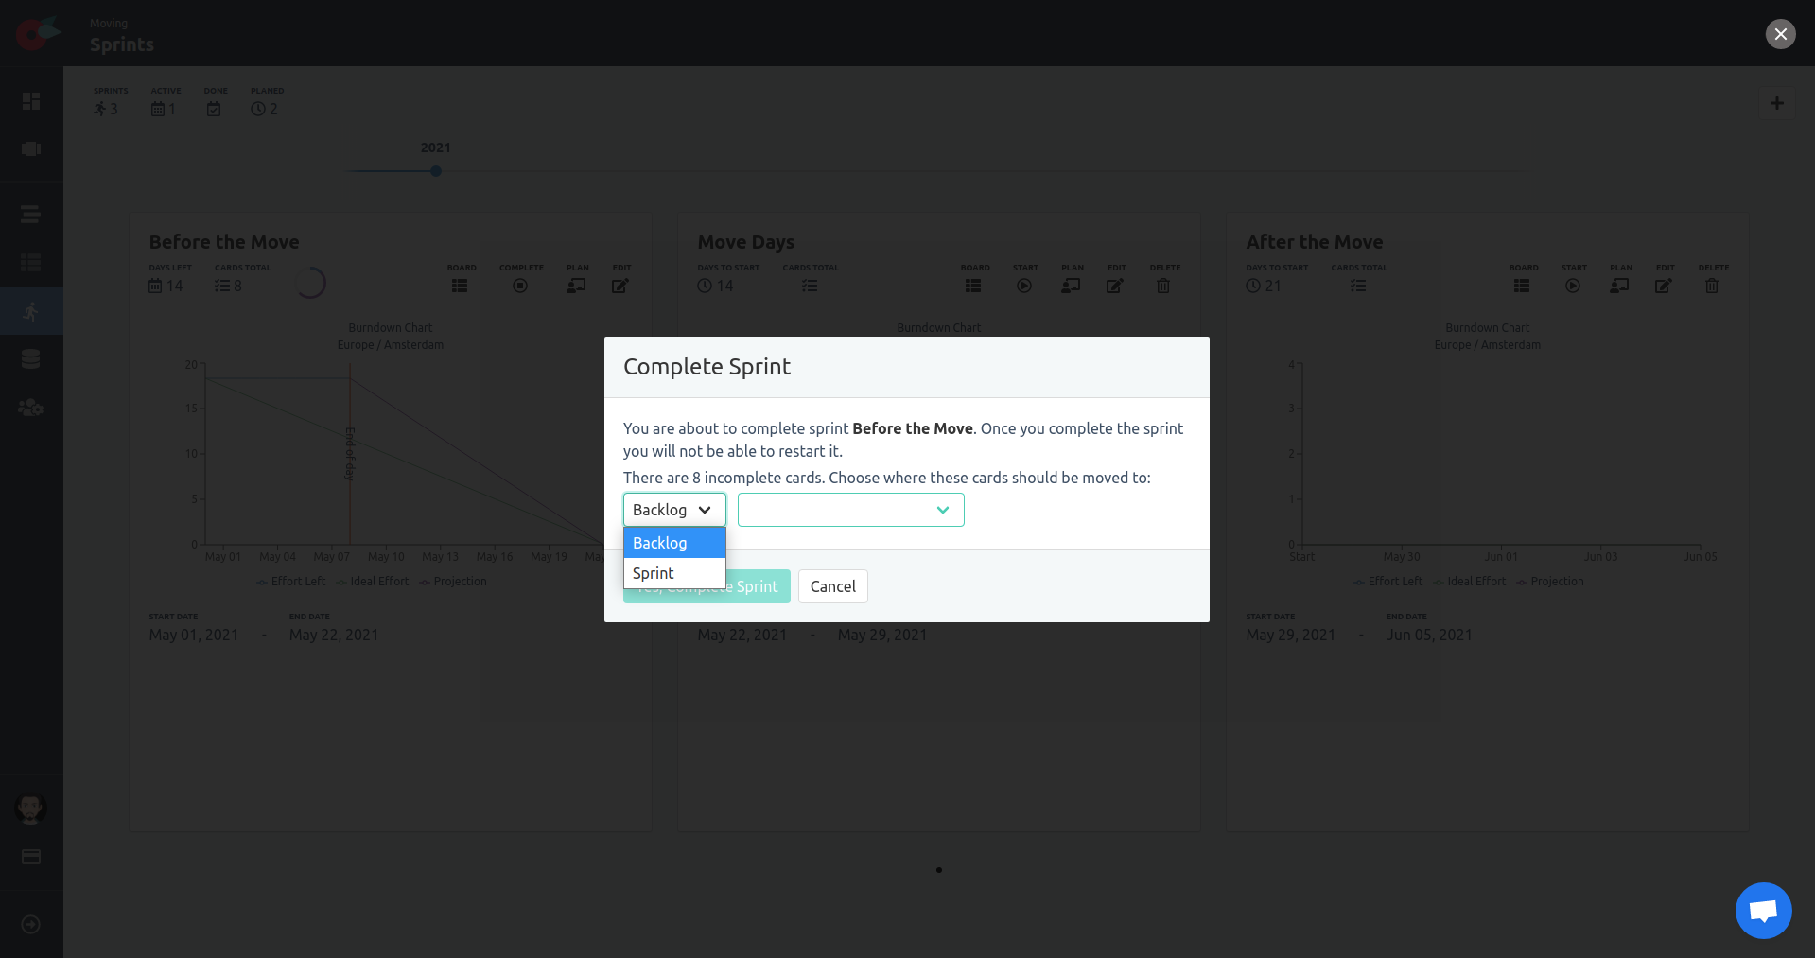Select the Sprint option in dropdown list
The height and width of the screenshot is (958, 1815).
tap(674, 573)
